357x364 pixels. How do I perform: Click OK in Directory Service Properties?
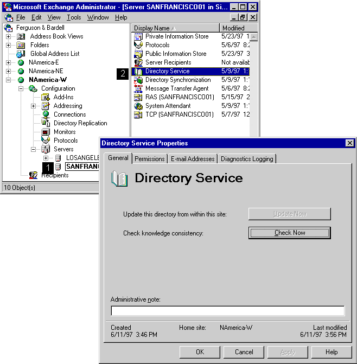pyautogui.click(x=200, y=352)
